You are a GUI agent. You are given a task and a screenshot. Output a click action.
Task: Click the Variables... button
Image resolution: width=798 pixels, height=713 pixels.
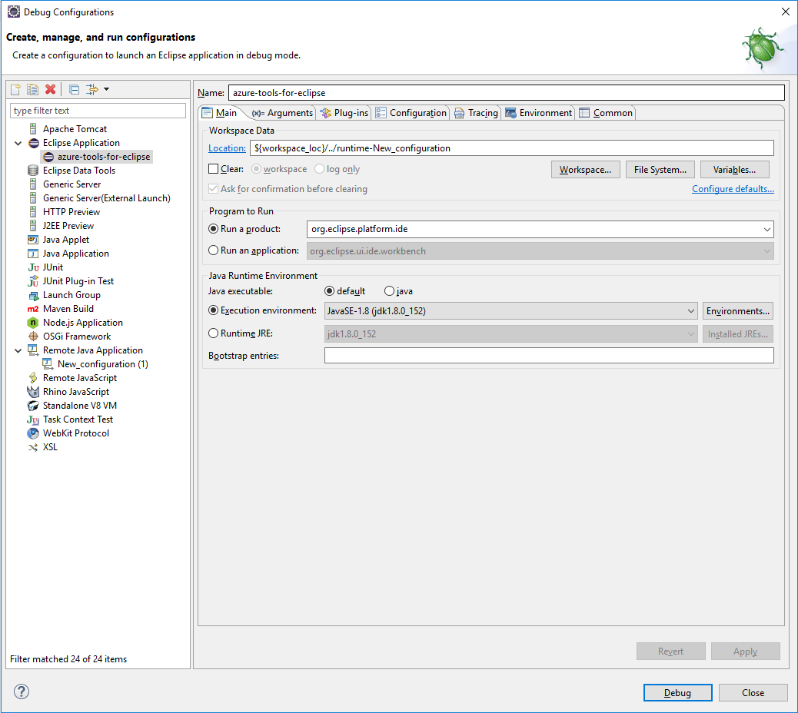[x=734, y=170]
